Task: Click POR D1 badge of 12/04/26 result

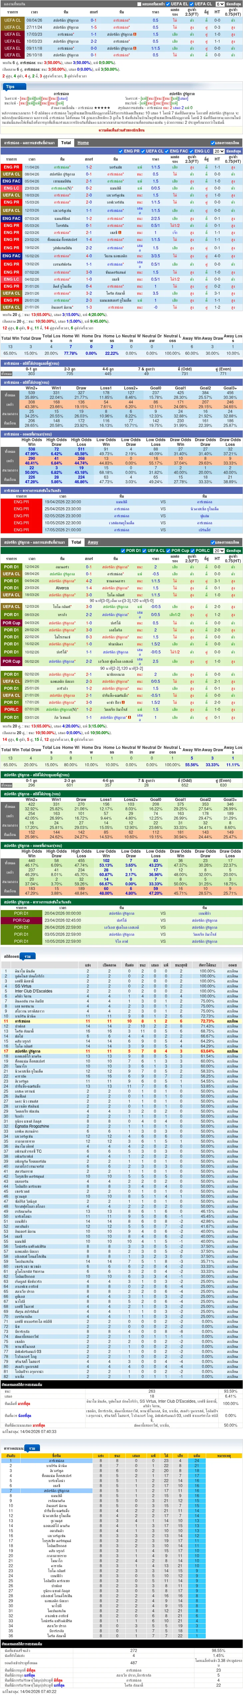Action: [11, 567]
